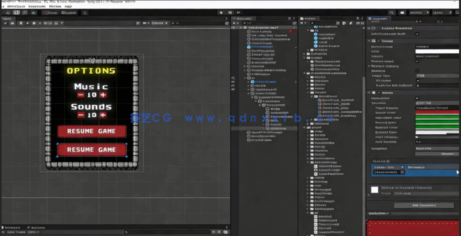The image size is (461, 236).
Task: Toggle the Interactable checkbox
Action: pyautogui.click(x=417, y=98)
